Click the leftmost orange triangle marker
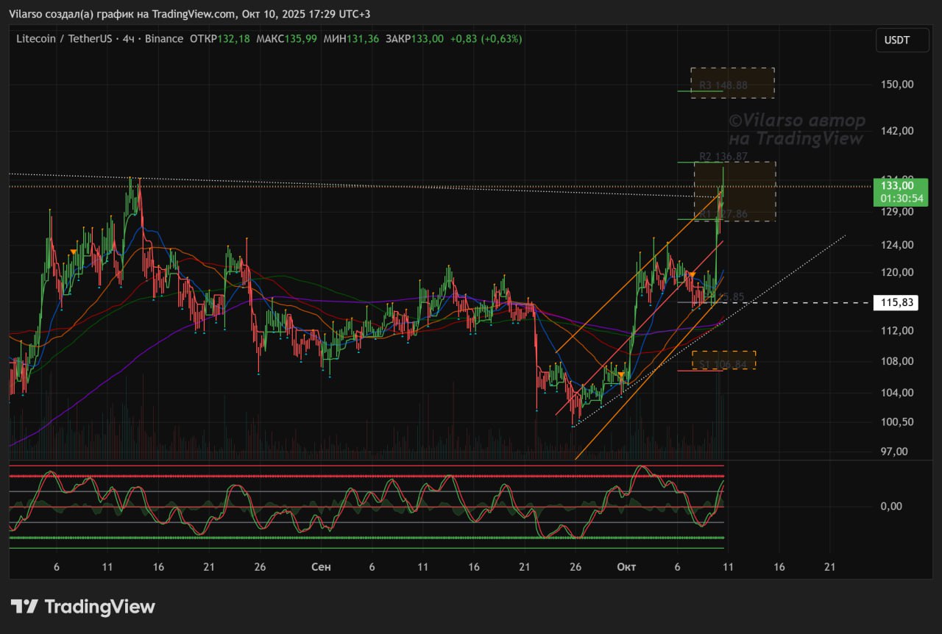Image resolution: width=942 pixels, height=634 pixels. (73, 252)
